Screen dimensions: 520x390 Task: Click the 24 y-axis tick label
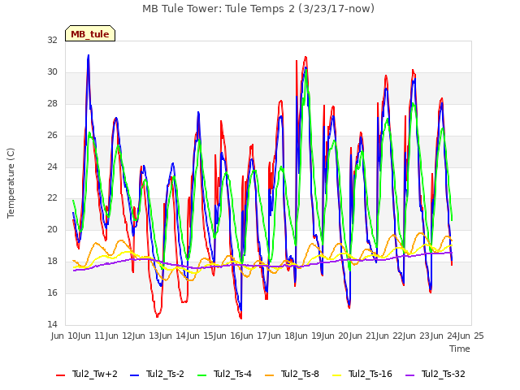52,167
